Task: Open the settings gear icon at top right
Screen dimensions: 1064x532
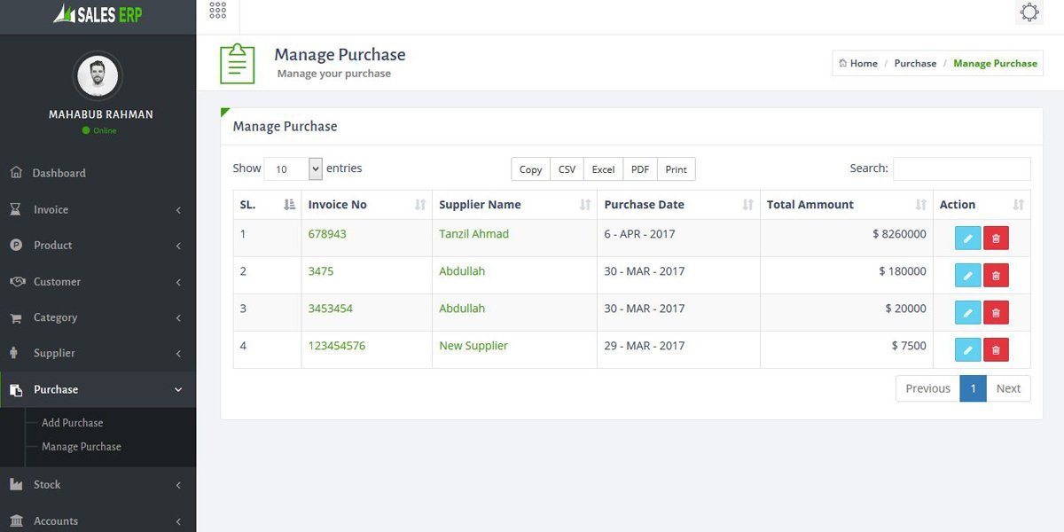Action: (1029, 12)
